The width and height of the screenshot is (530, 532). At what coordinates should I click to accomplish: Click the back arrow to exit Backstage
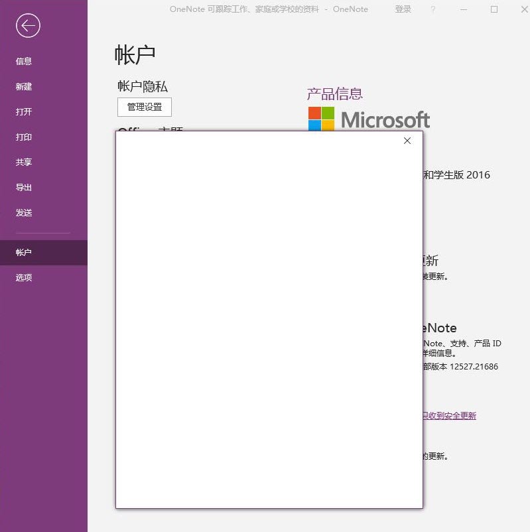click(28, 26)
